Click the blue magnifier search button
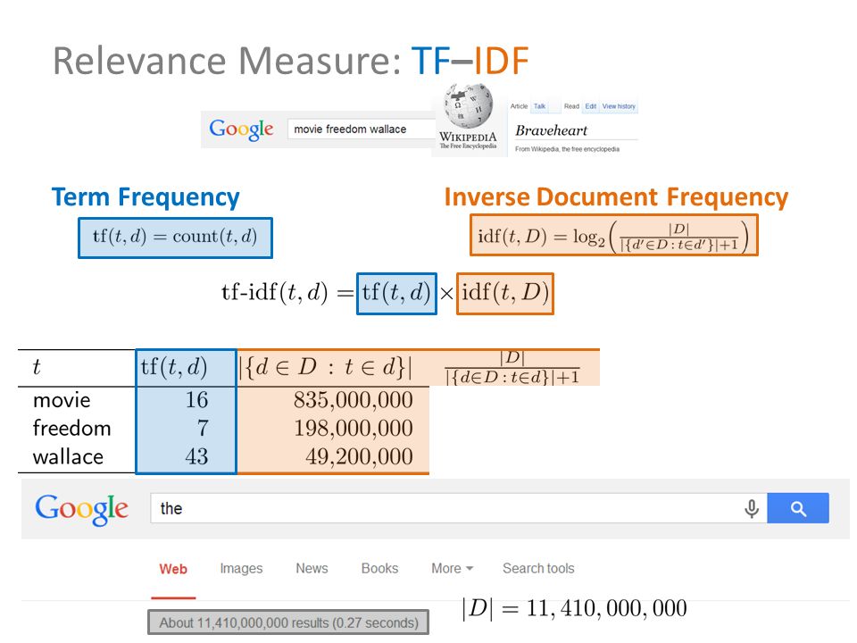This screenshot has width=857, height=643. [798, 508]
